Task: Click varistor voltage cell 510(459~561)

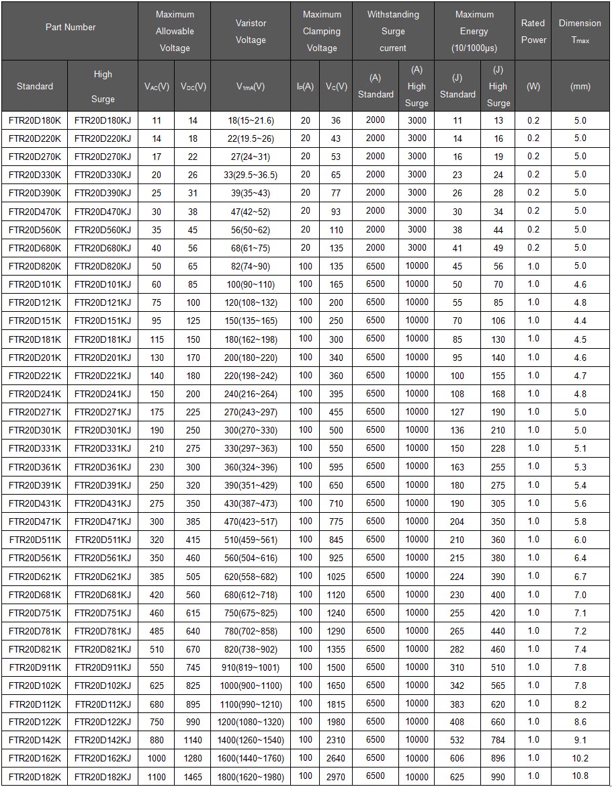Action: point(251,540)
